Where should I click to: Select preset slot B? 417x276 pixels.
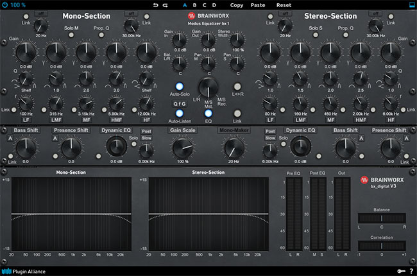click(194, 5)
